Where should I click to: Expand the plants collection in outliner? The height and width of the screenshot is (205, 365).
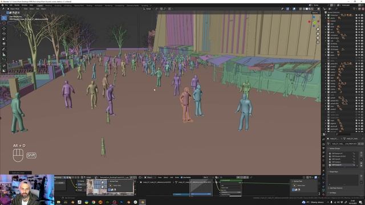326,18
